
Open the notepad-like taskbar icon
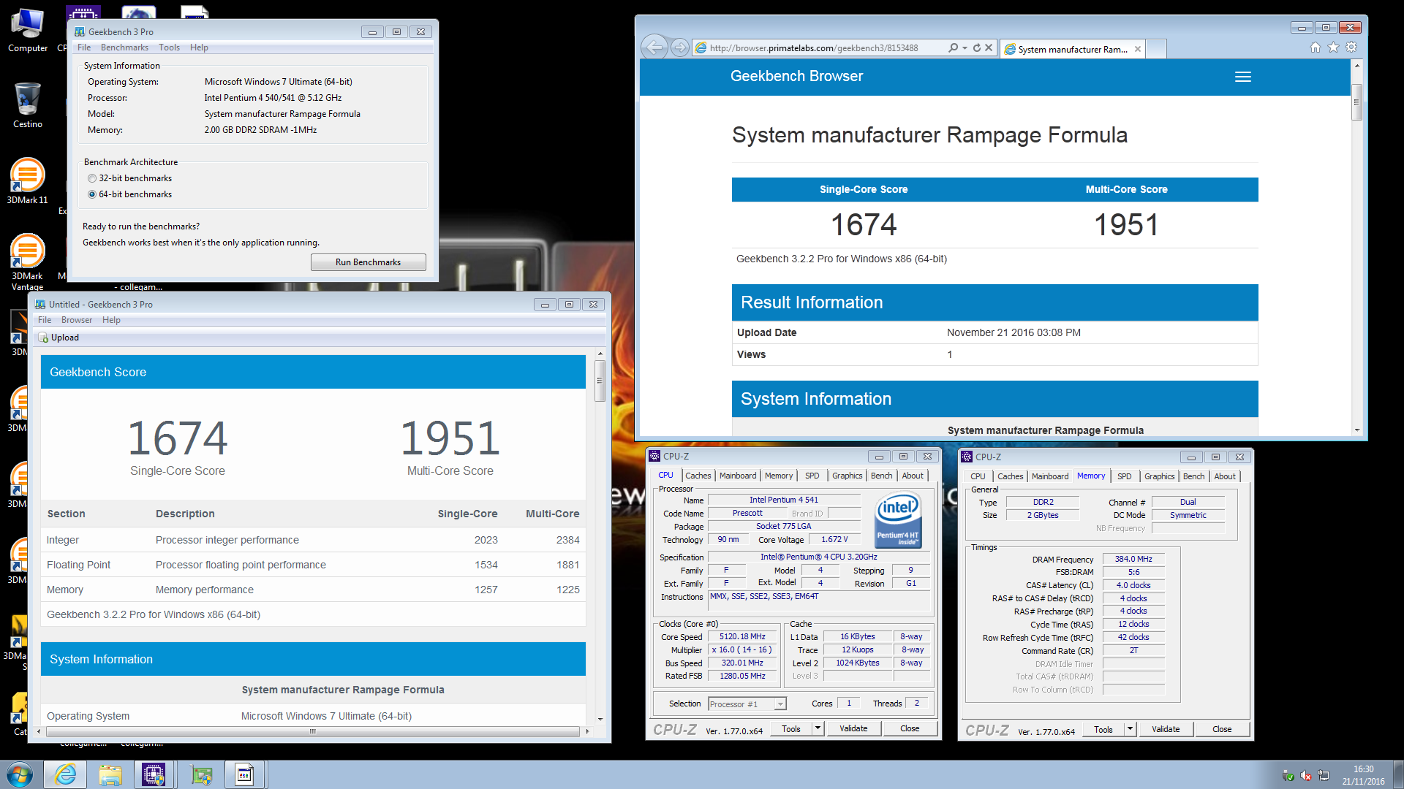coord(244,774)
